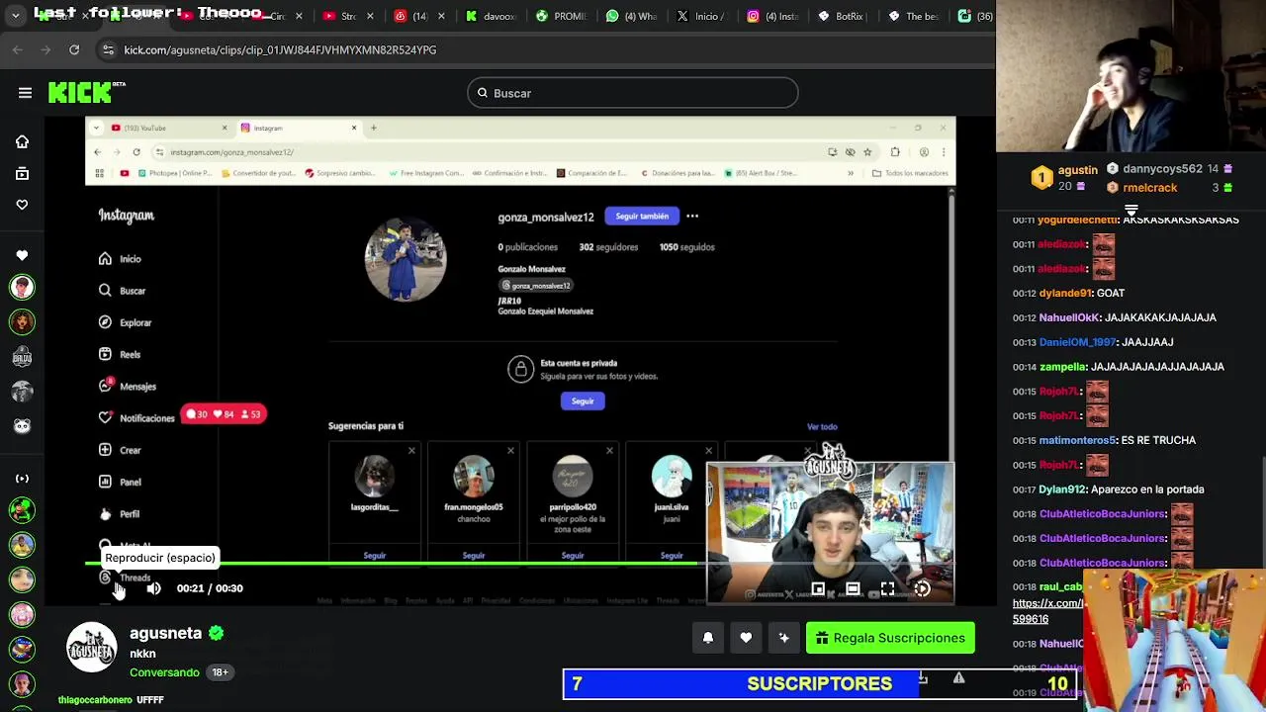Click Reels in the Instagram sidebar
This screenshot has height=712, width=1266.
click(x=119, y=354)
